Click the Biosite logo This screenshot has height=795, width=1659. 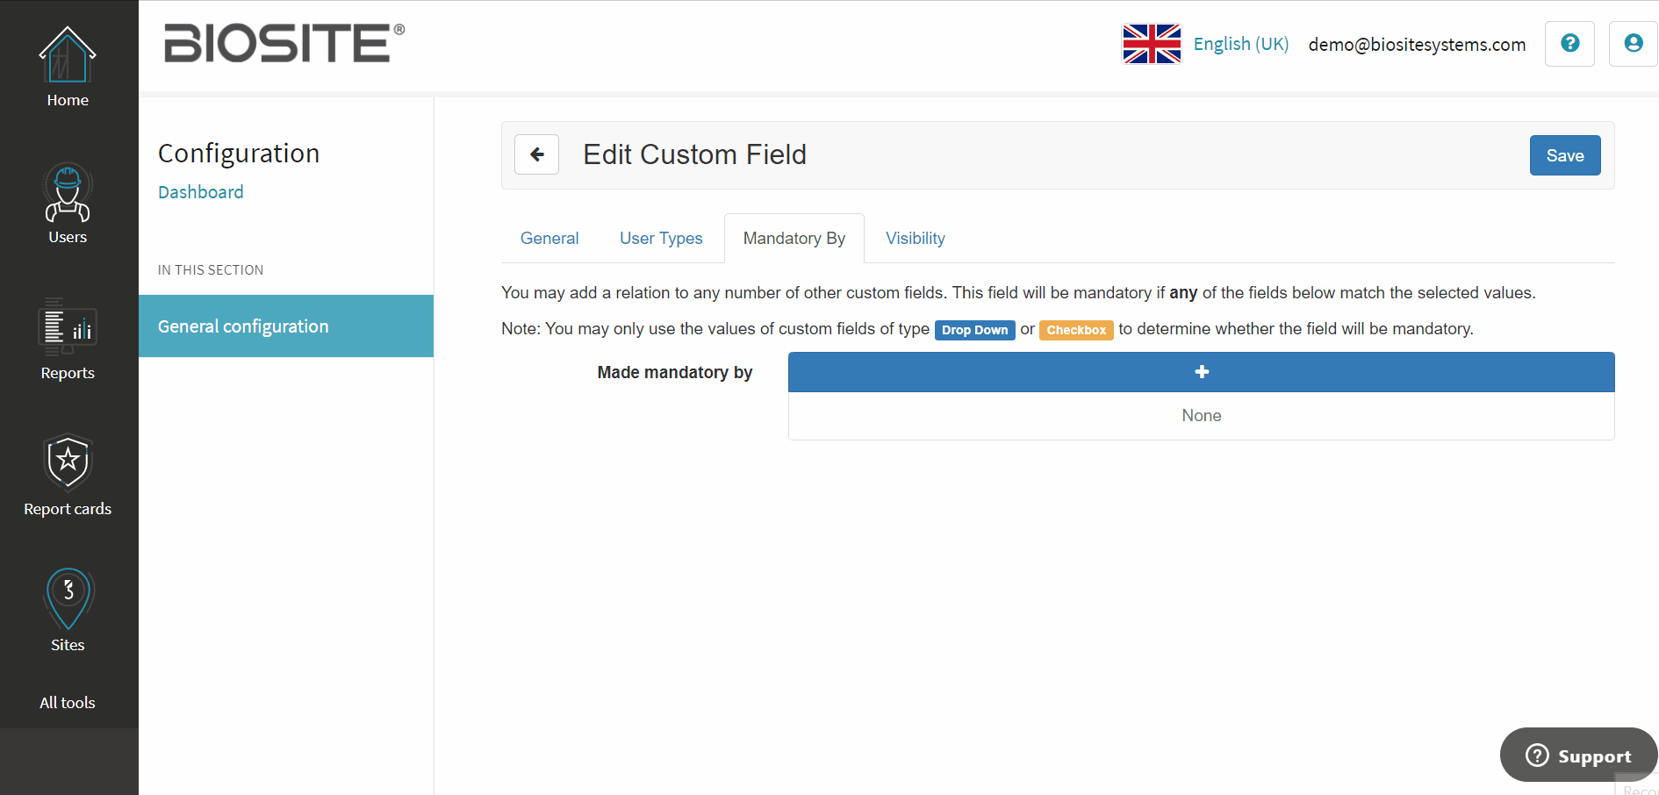coord(284,43)
